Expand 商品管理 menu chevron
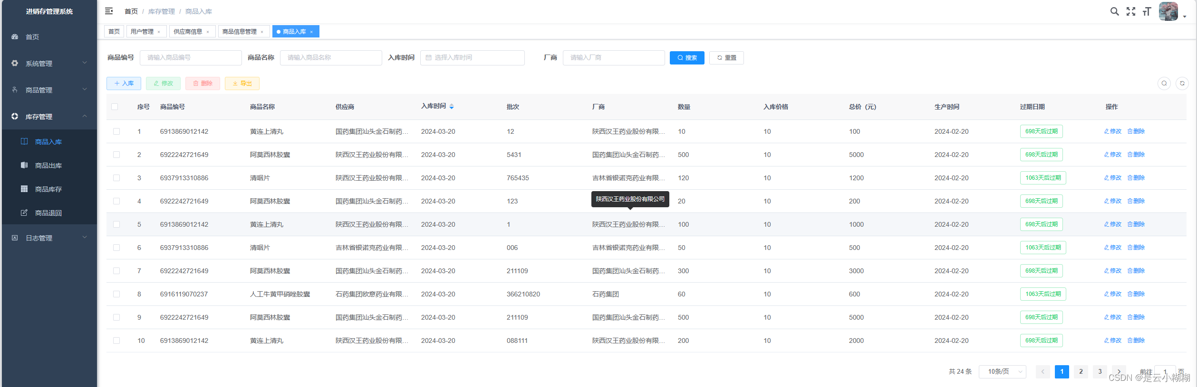Image resolution: width=1197 pixels, height=387 pixels. [x=85, y=89]
